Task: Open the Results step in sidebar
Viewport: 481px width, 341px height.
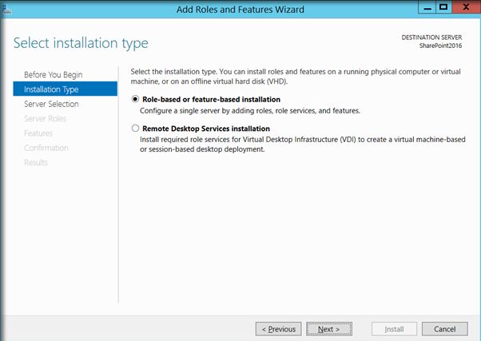Action: 36,162
